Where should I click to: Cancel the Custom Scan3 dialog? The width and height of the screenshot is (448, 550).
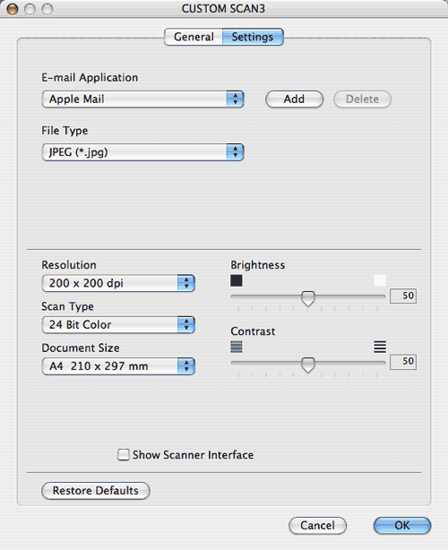317,526
